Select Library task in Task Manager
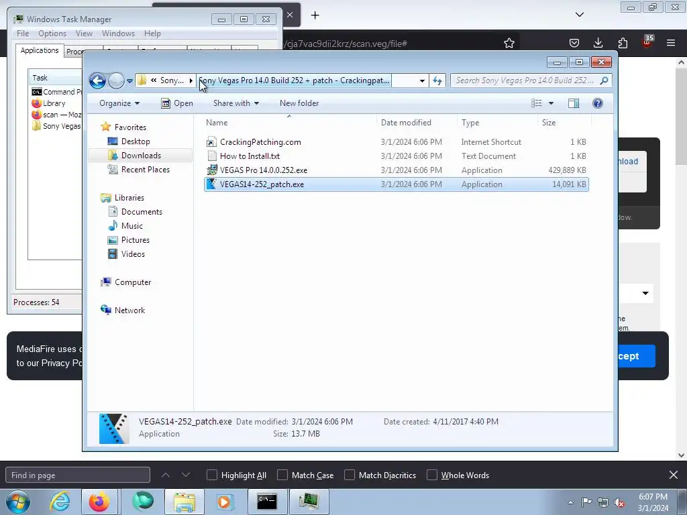The height and width of the screenshot is (515, 687). (x=54, y=103)
